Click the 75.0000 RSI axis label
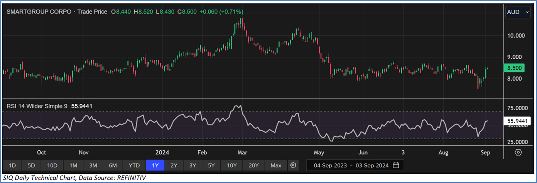 pos(518,108)
